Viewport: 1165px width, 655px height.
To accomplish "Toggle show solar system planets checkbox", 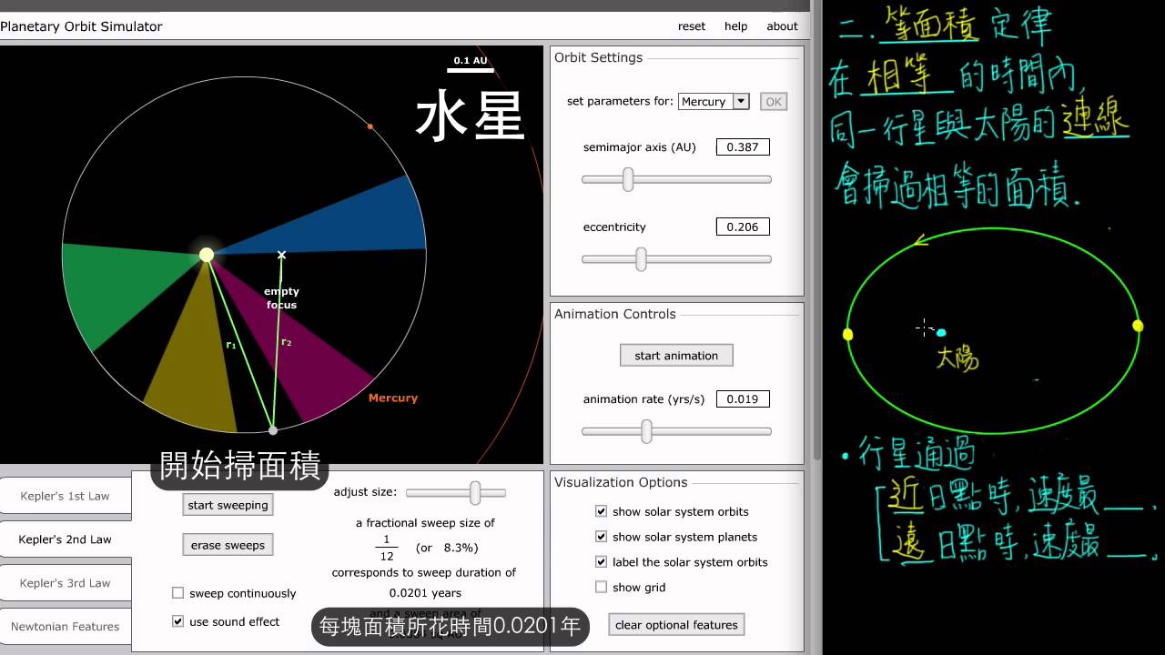I will tap(601, 537).
